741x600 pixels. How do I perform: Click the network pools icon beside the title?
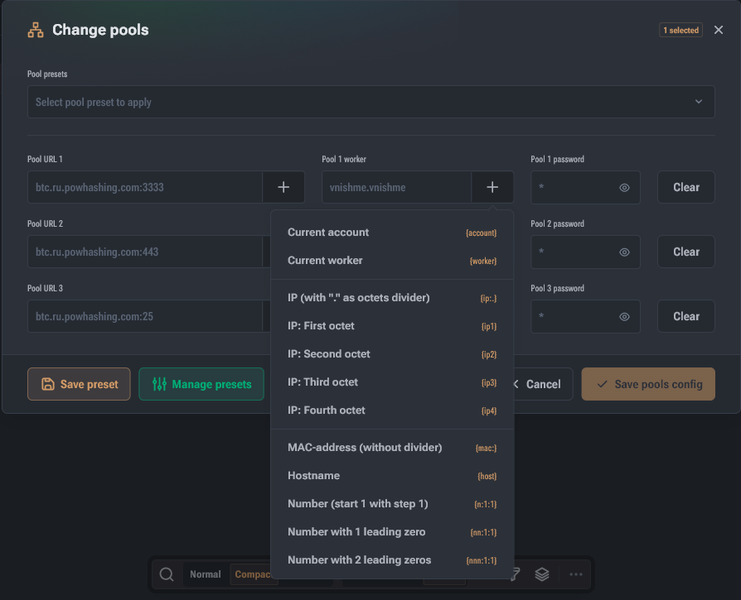coord(36,30)
